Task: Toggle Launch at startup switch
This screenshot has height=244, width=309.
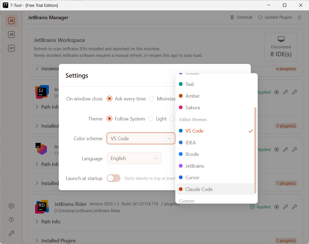Action: pyautogui.click(x=114, y=178)
